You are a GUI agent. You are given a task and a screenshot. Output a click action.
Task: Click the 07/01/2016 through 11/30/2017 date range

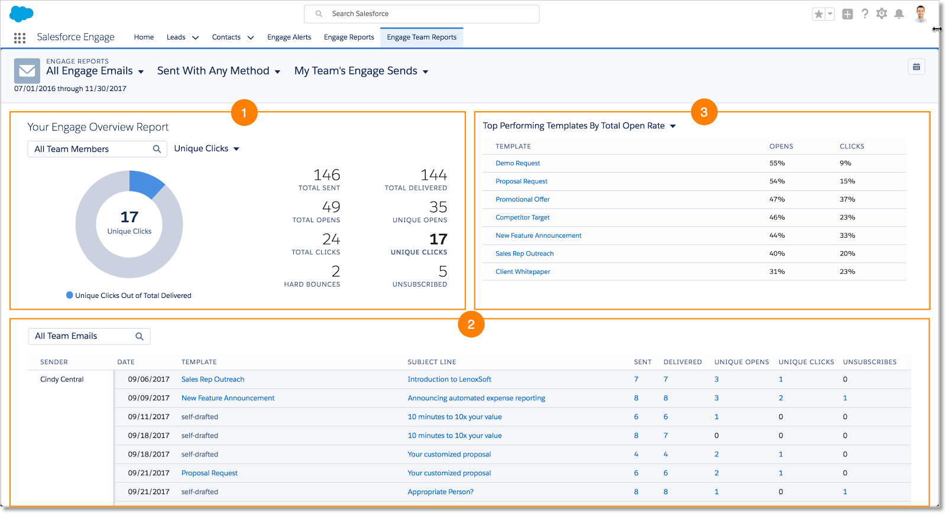pos(70,89)
